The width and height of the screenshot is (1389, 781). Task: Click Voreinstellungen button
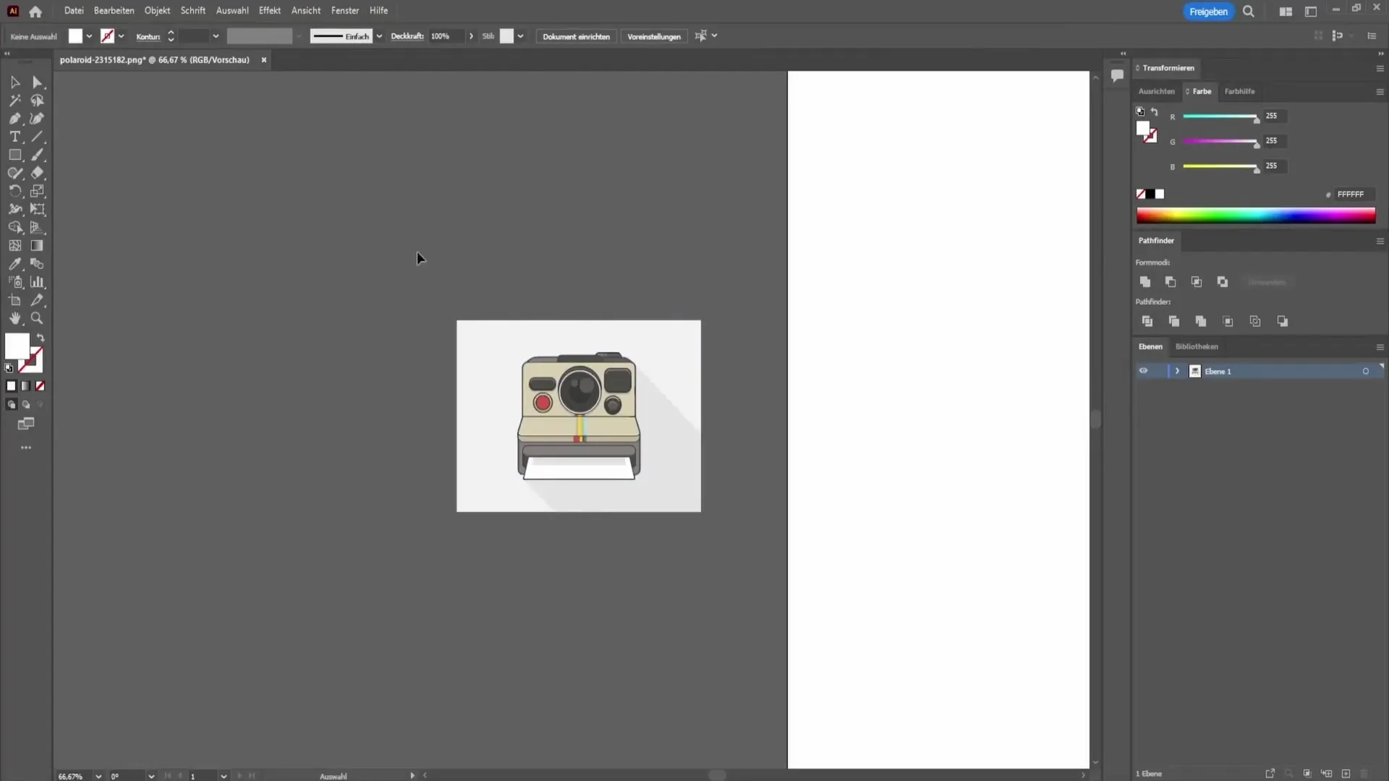(x=654, y=36)
